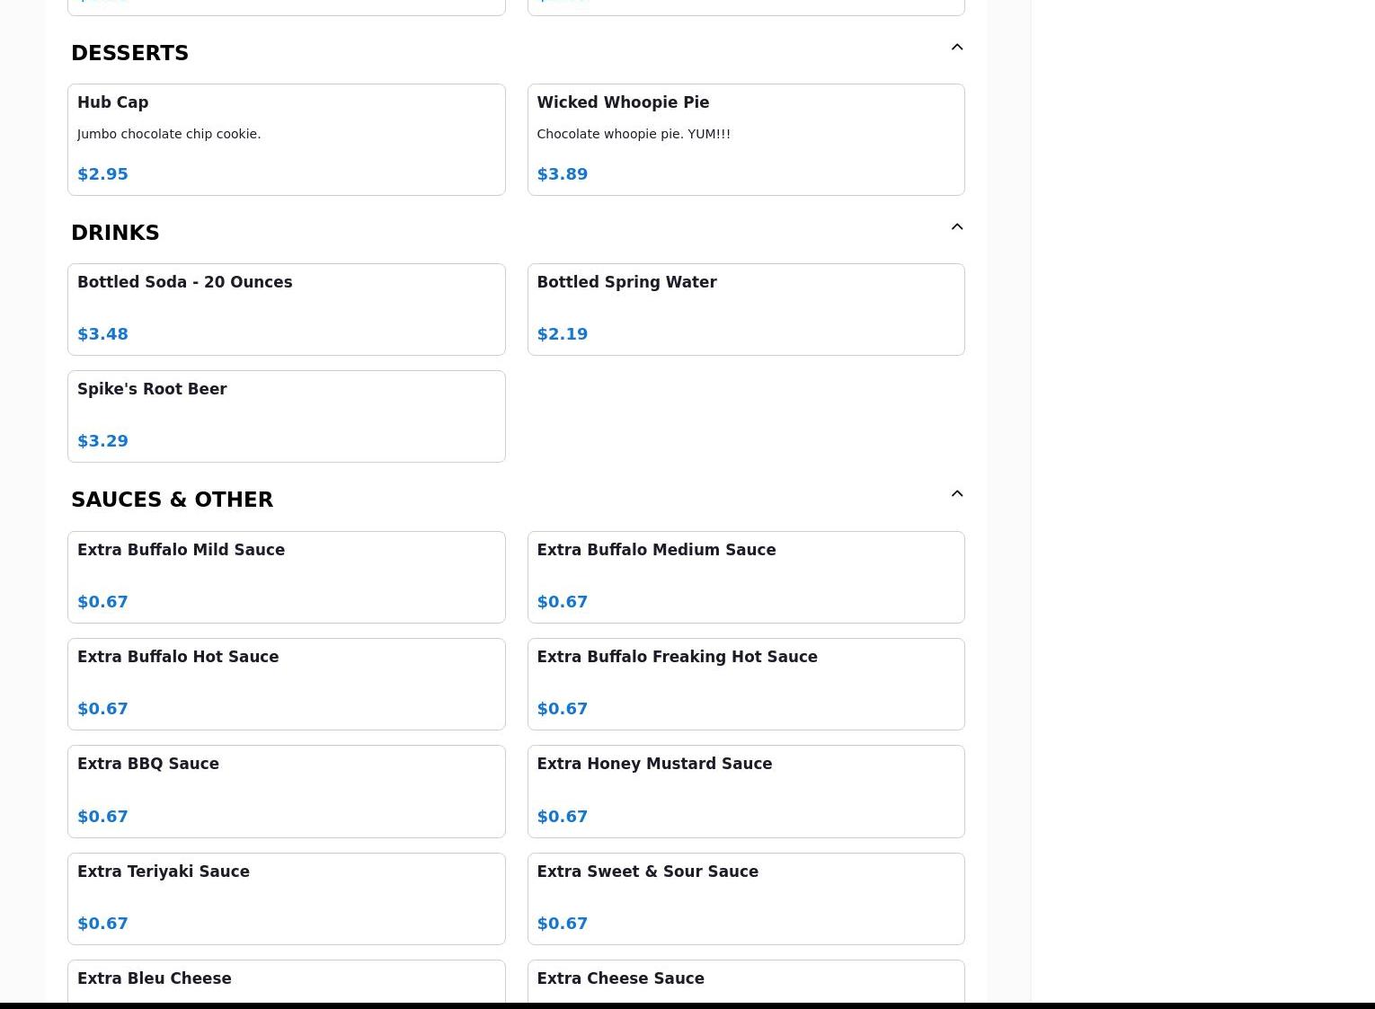Collapse the Sauces & Other section chevron
Image resolution: width=1375 pixels, height=1009 pixels.
[956, 494]
